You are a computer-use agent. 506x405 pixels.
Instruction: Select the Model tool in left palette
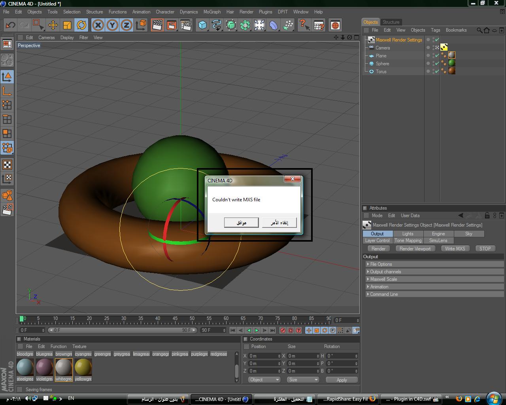point(7,76)
